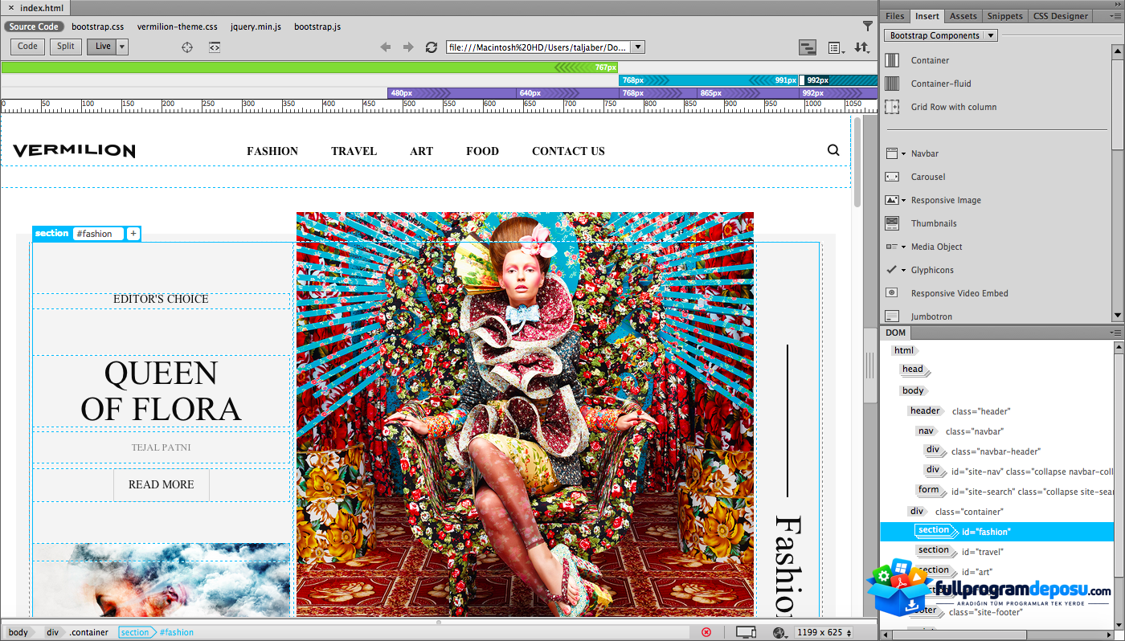Open the Live View options list icon

tap(837, 48)
